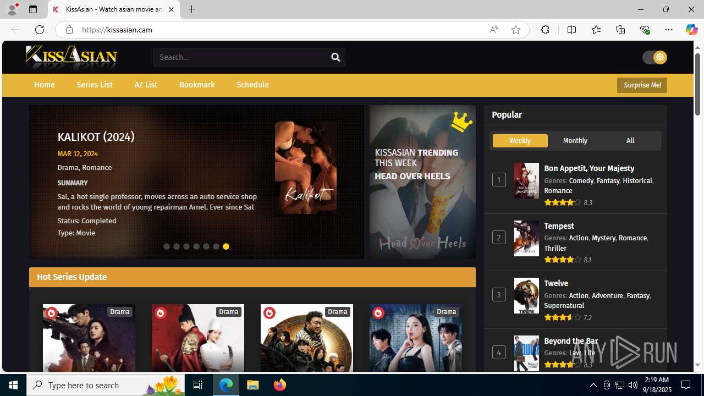This screenshot has height=396, width=704.
Task: Open Head Over Heels trending banner
Action: click(422, 182)
